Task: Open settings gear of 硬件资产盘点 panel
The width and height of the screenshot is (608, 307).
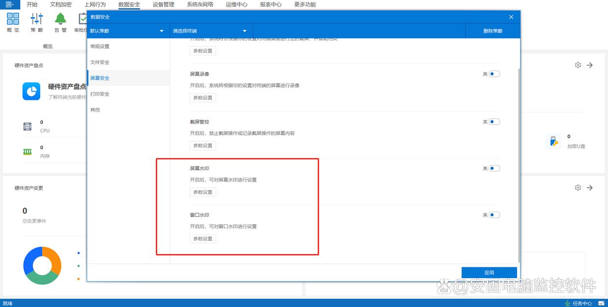Action: (x=578, y=65)
